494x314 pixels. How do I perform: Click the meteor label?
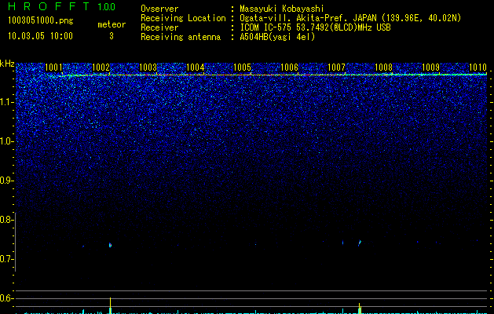pos(112,24)
